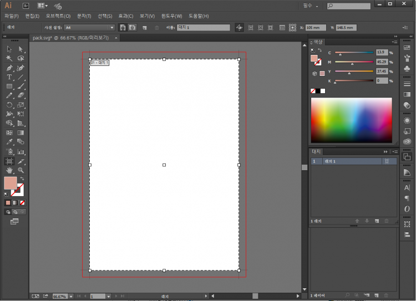The width and height of the screenshot is (416, 301).
Task: Select the Pen tool
Action: pyautogui.click(x=9, y=68)
